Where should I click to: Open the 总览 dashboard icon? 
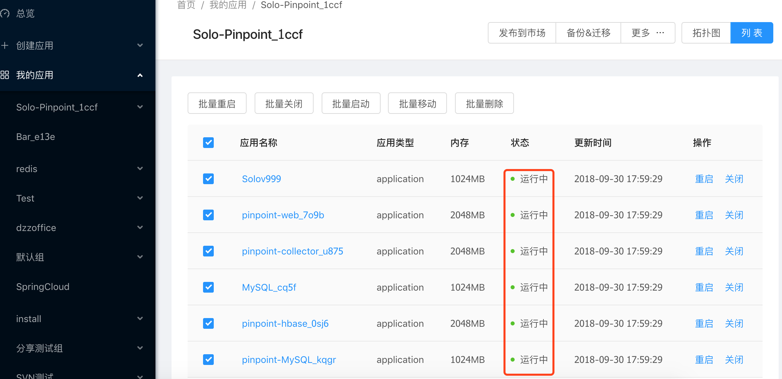tap(5, 13)
